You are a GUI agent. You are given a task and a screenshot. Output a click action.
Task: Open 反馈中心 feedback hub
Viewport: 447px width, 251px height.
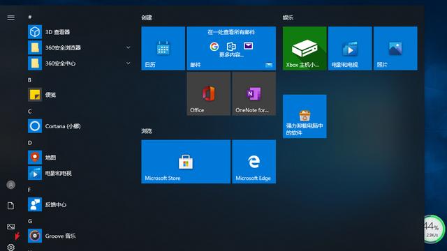pyautogui.click(x=80, y=204)
